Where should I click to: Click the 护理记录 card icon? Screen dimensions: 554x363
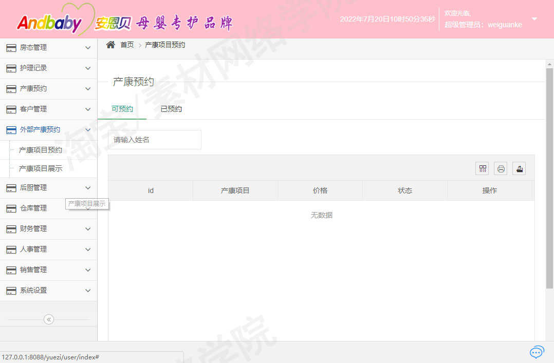point(11,68)
